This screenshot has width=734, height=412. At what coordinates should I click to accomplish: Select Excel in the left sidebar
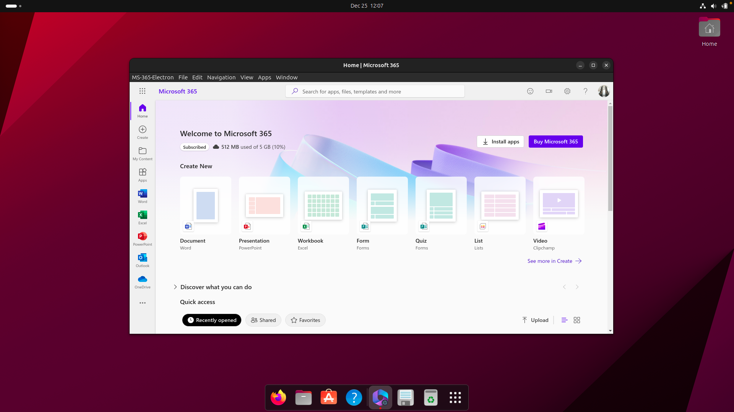click(142, 217)
